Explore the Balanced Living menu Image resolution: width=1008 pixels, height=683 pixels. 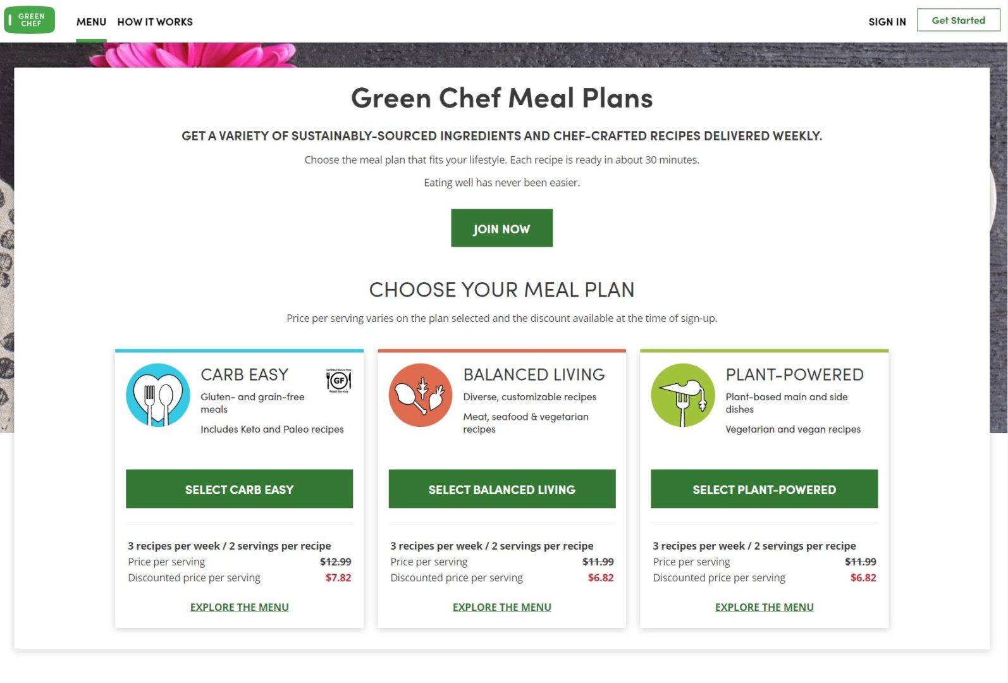(501, 607)
